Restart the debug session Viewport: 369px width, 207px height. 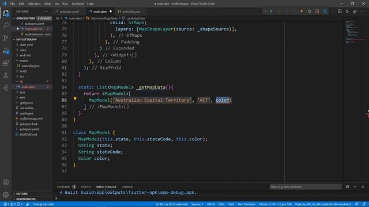click(310, 11)
